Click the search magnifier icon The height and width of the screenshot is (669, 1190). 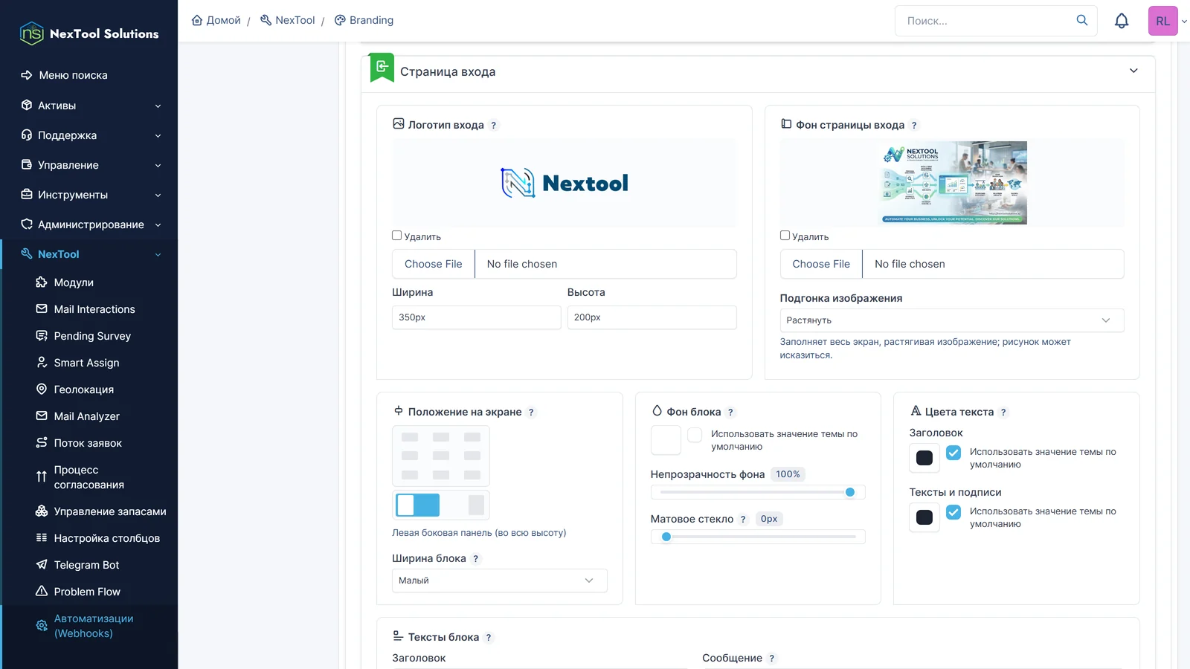click(1082, 20)
